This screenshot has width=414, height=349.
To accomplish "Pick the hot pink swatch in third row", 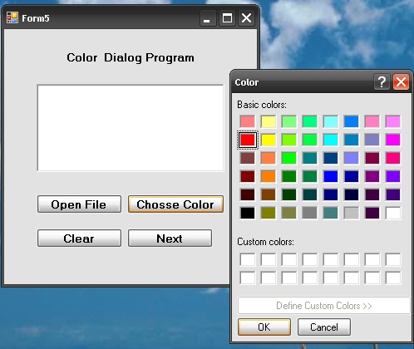I will pyautogui.click(x=393, y=158).
